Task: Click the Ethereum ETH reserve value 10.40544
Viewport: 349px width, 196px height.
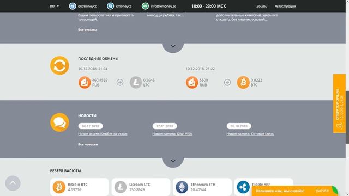Action: pyautogui.click(x=198, y=189)
